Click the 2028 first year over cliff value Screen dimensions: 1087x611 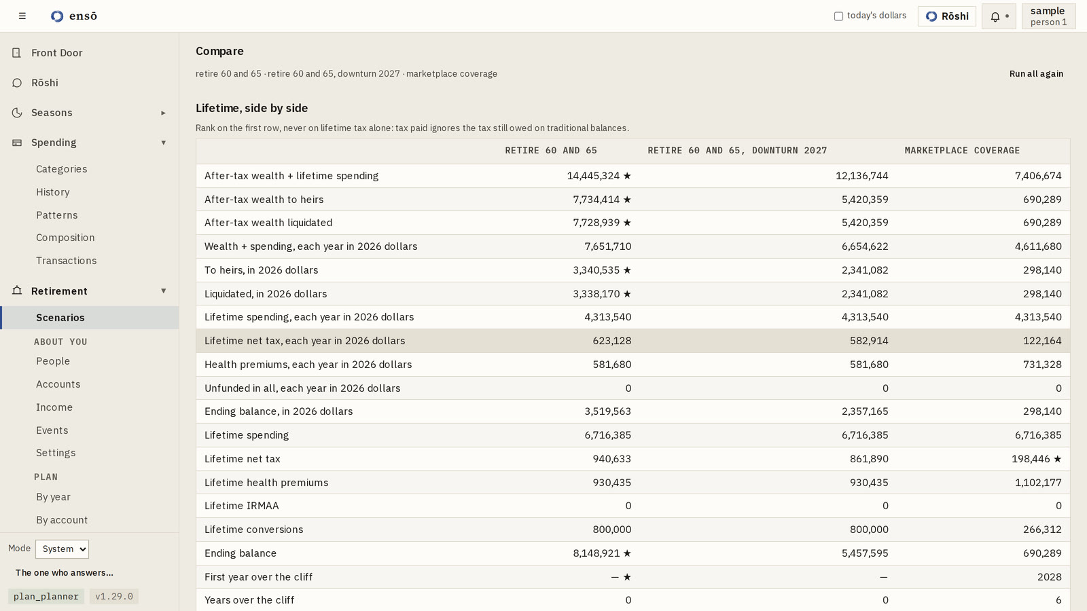tap(1050, 577)
